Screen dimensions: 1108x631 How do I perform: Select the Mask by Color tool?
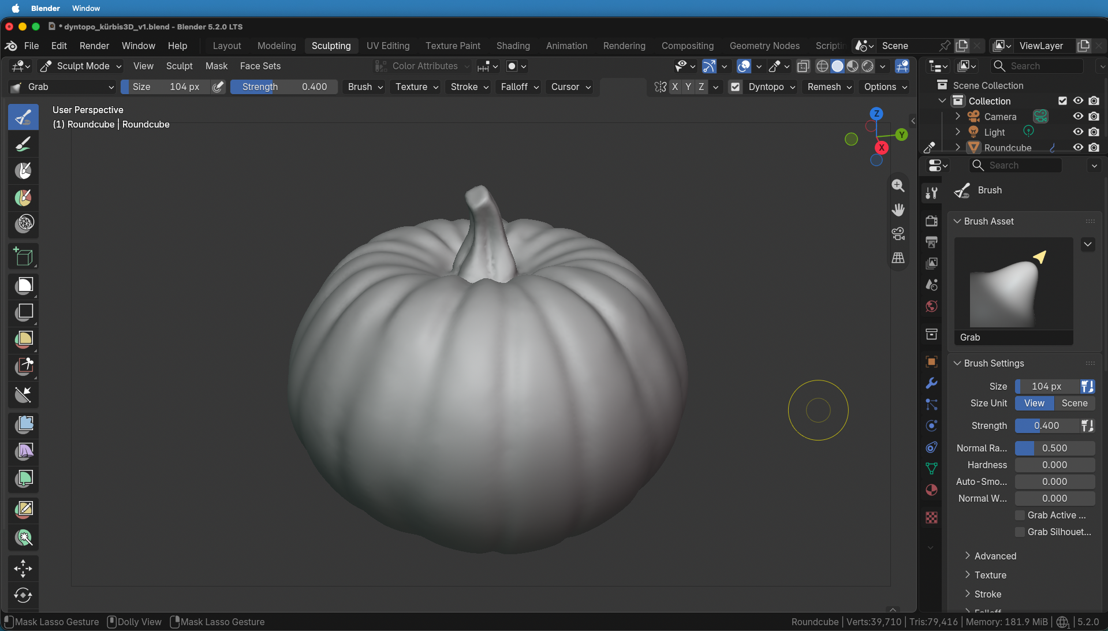tap(24, 538)
